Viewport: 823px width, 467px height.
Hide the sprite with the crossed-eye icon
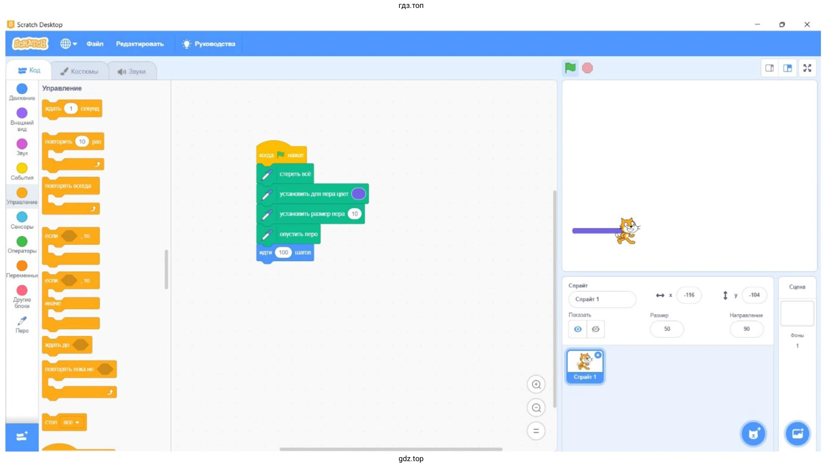tap(596, 329)
